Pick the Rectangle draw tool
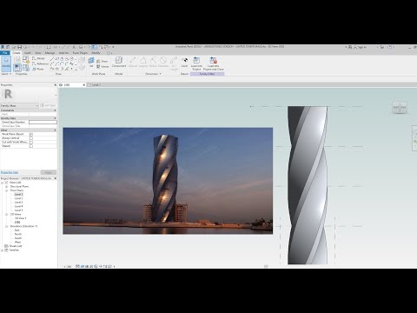 tap(57, 59)
